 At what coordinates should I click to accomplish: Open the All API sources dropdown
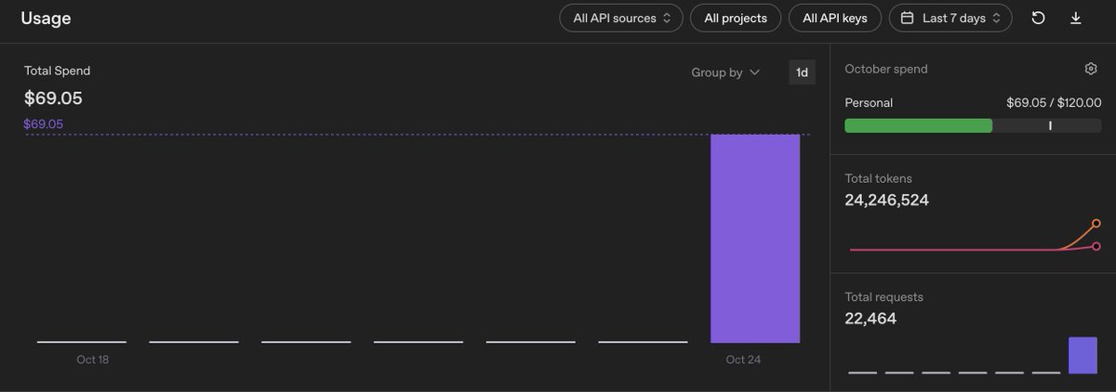[x=621, y=18]
